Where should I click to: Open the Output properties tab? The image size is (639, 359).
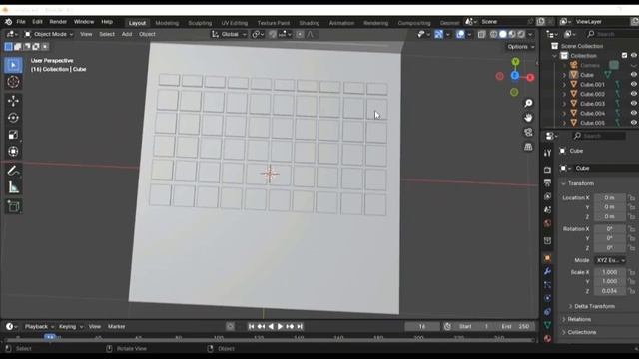coord(547,183)
